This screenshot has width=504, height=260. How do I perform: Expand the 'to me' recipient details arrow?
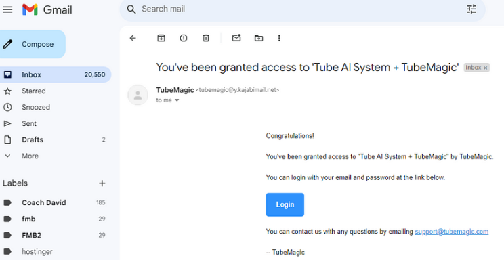pyautogui.click(x=177, y=100)
